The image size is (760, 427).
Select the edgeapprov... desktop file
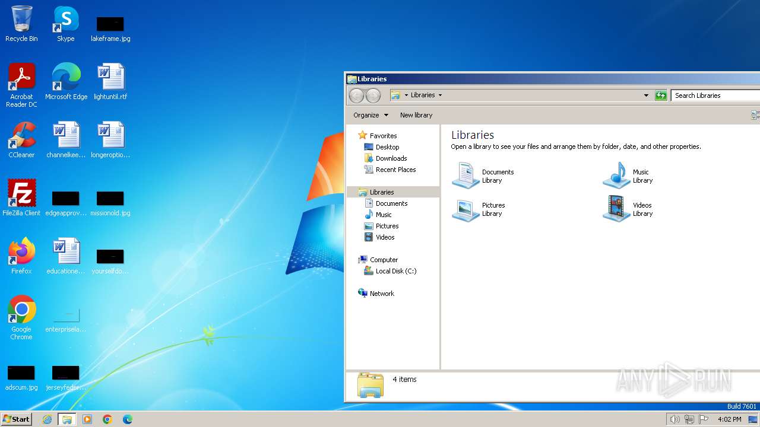coord(66,202)
